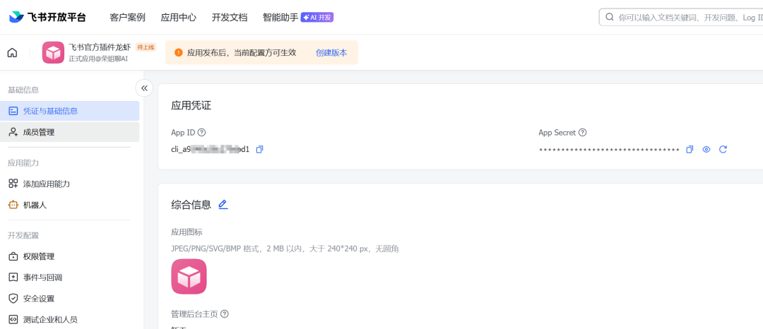Click the orange warning icon in banner
The width and height of the screenshot is (763, 329).
[x=179, y=52]
